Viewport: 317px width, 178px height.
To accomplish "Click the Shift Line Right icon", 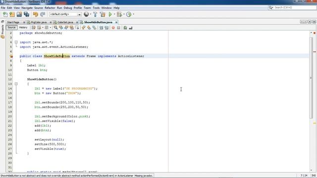I will pyautogui.click(x=106, y=28).
